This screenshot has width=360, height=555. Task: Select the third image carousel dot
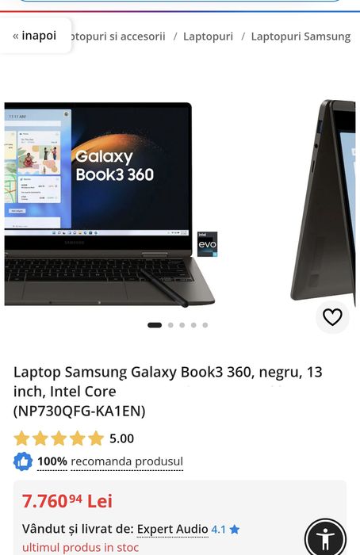(182, 325)
